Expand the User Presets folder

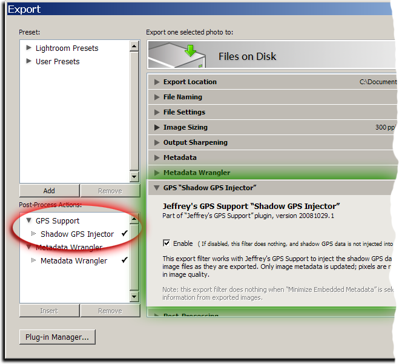28,61
